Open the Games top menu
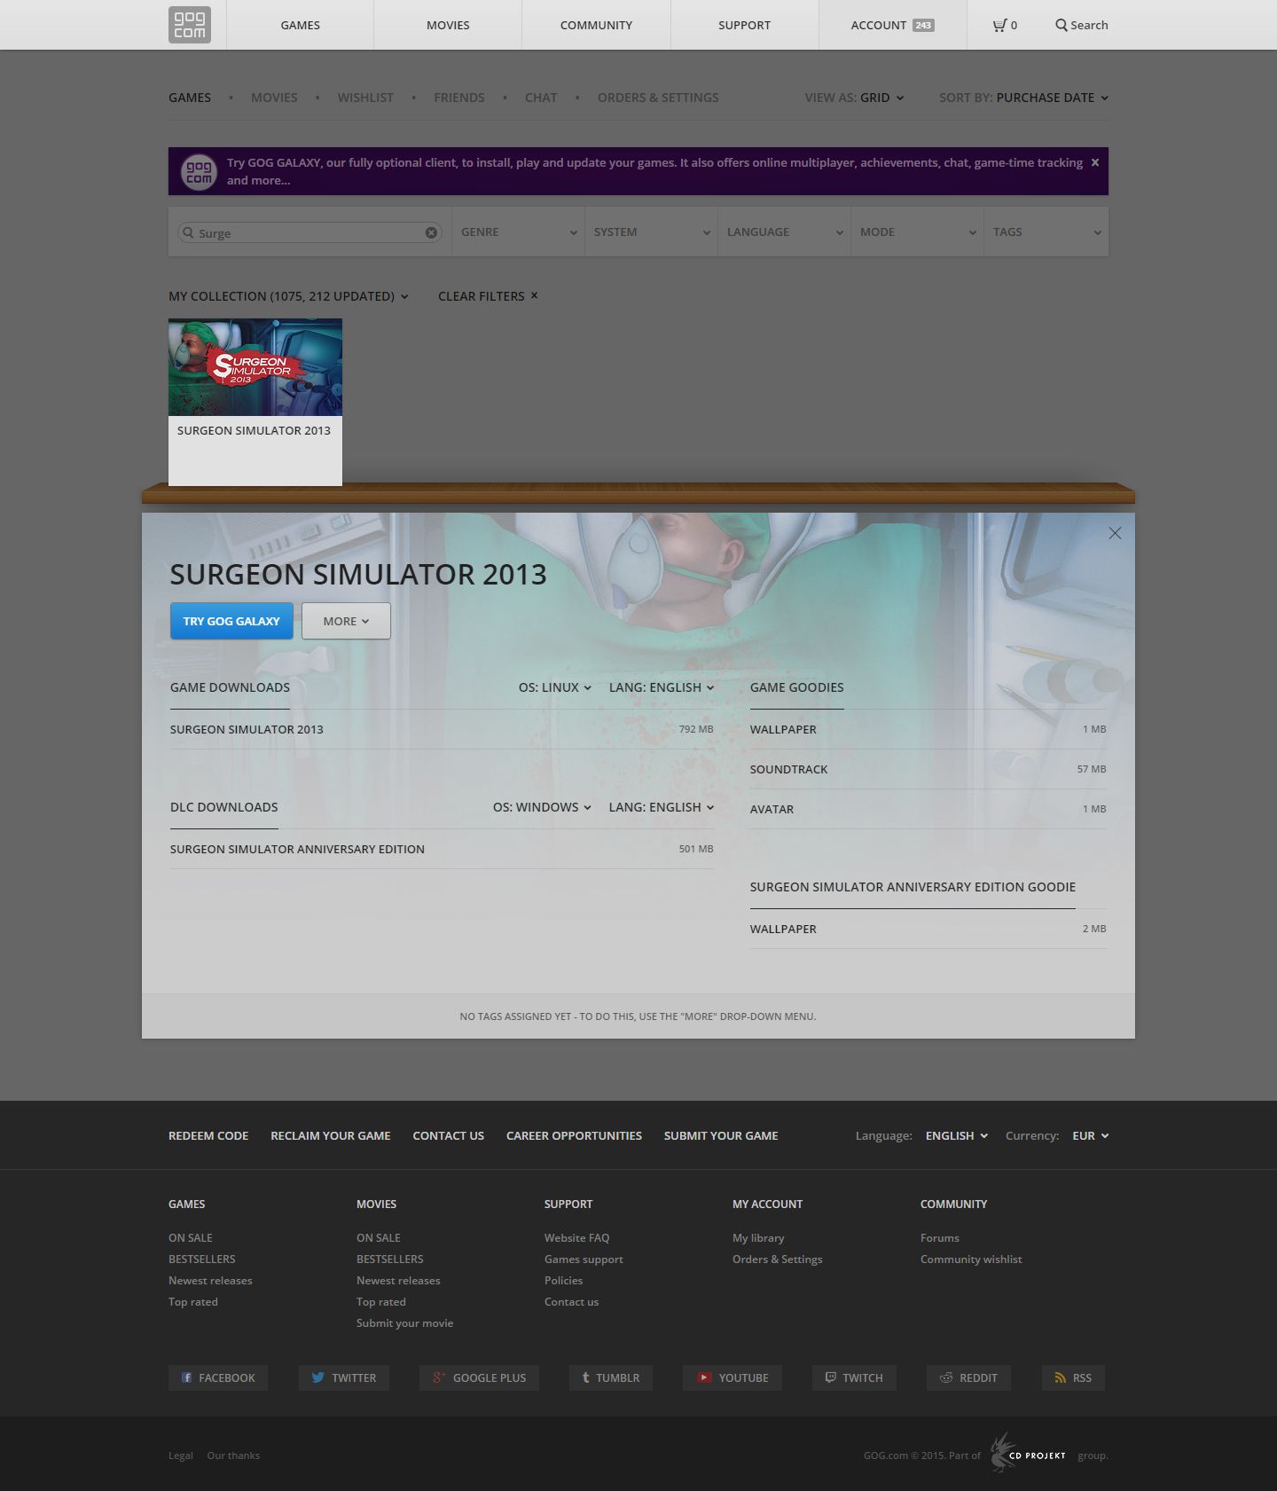The height and width of the screenshot is (1491, 1277). [300, 25]
